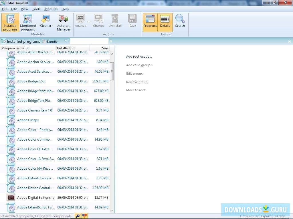
Task: Click Add root group link
Action: pos(139,57)
